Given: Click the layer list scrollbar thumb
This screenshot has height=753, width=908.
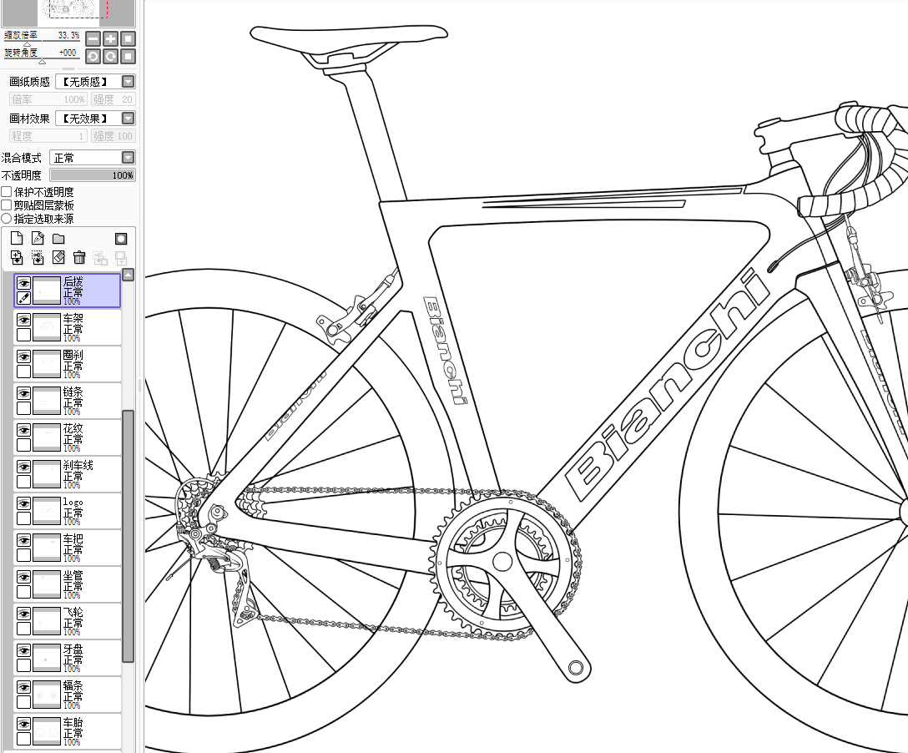Looking at the screenshot, I should coord(128,536).
